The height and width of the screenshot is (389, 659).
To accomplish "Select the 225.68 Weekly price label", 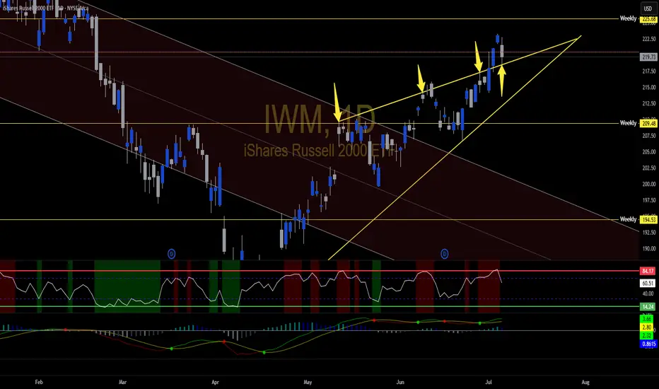I will (648, 19).
